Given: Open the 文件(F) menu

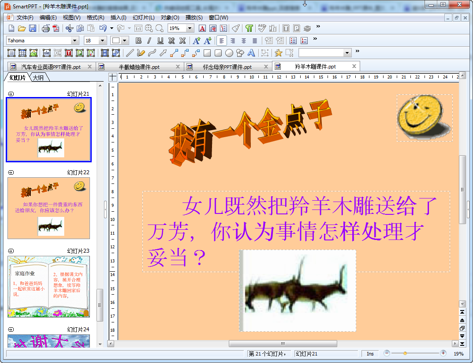Looking at the screenshot, I should click(x=25, y=18).
